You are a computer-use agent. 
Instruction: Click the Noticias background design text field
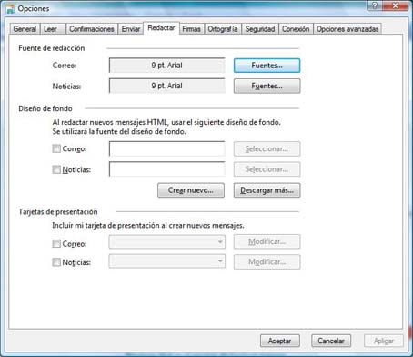(x=167, y=169)
